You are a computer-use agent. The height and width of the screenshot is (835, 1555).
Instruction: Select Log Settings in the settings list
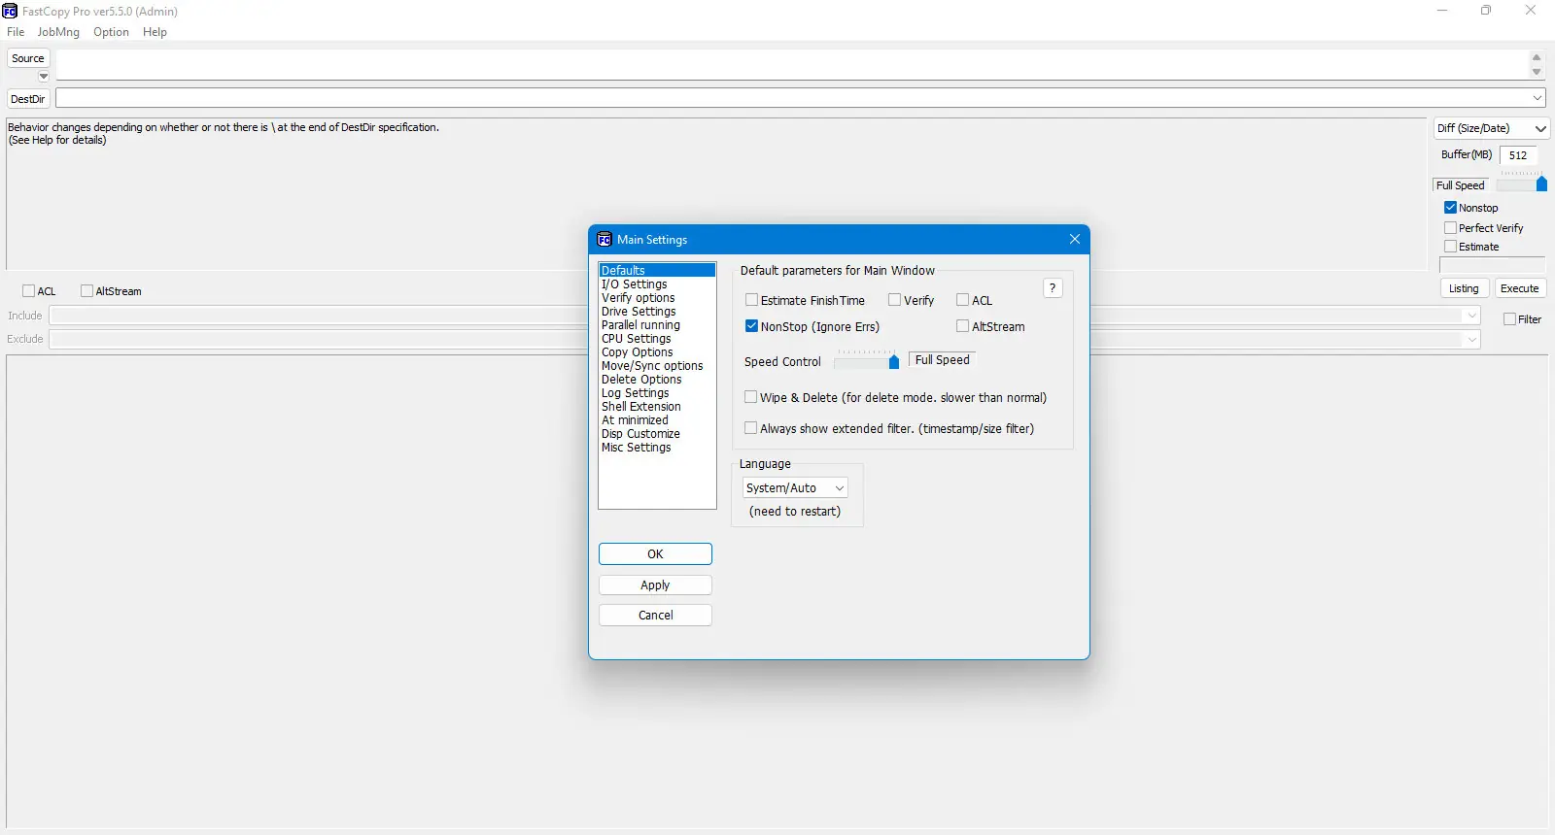pos(657,393)
